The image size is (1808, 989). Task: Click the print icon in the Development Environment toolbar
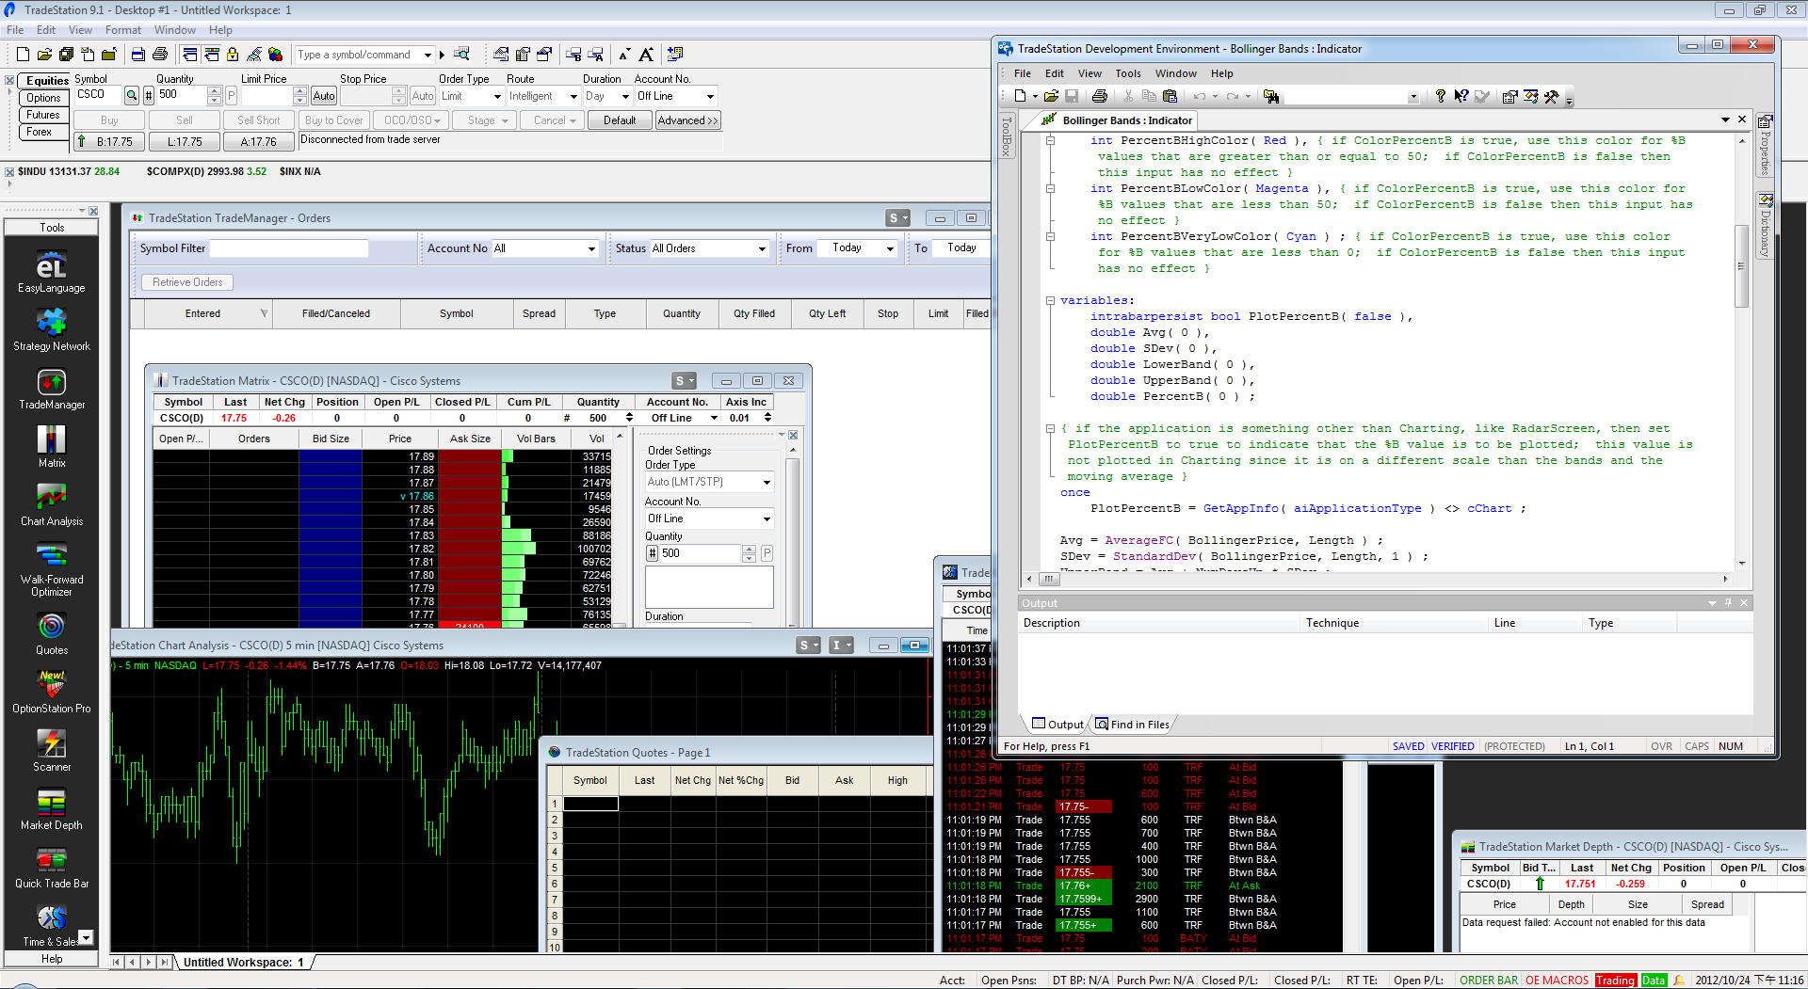point(1099,96)
